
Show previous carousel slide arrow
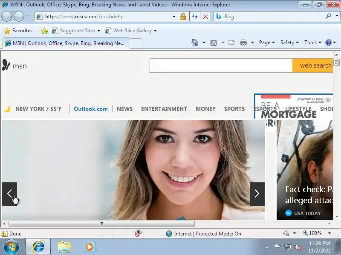(9, 194)
